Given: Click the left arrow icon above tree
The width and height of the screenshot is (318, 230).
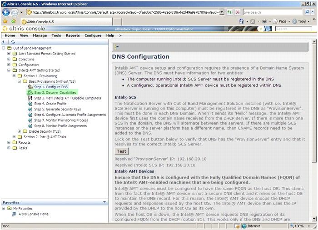Looking at the screenshot, I should click(4, 42).
